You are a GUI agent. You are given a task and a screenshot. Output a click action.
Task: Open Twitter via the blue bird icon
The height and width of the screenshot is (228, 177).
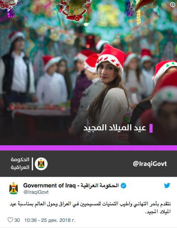pos(167,186)
